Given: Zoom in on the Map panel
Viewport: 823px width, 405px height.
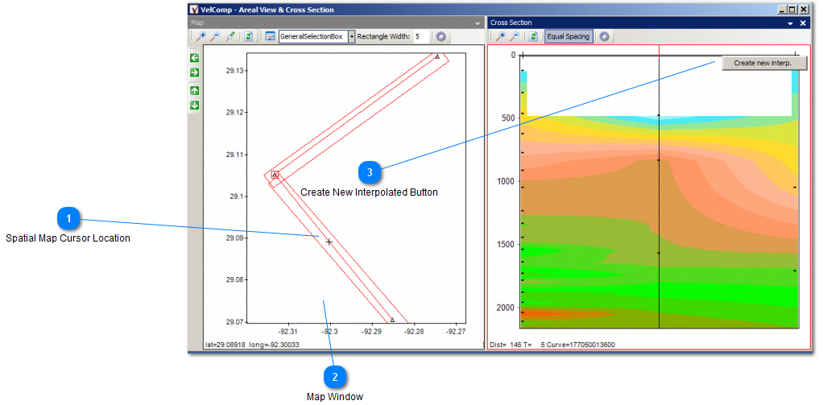Looking at the screenshot, I should tap(201, 37).
